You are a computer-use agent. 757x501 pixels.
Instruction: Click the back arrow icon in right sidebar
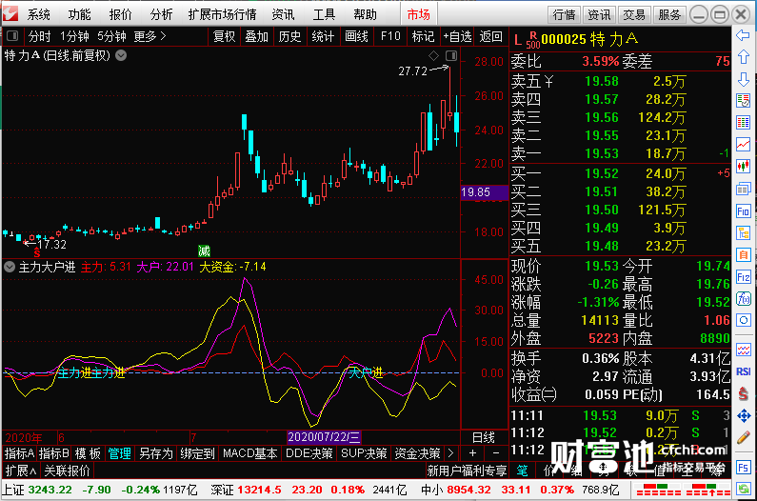tap(743, 35)
